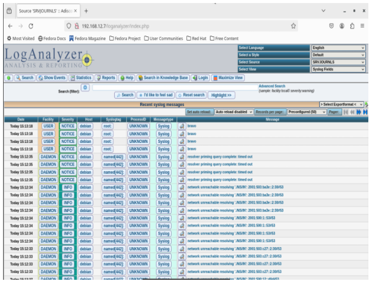Click first INFO severity at 15:12:34
Viewport: 372px width, 281px height.
pos(68,187)
